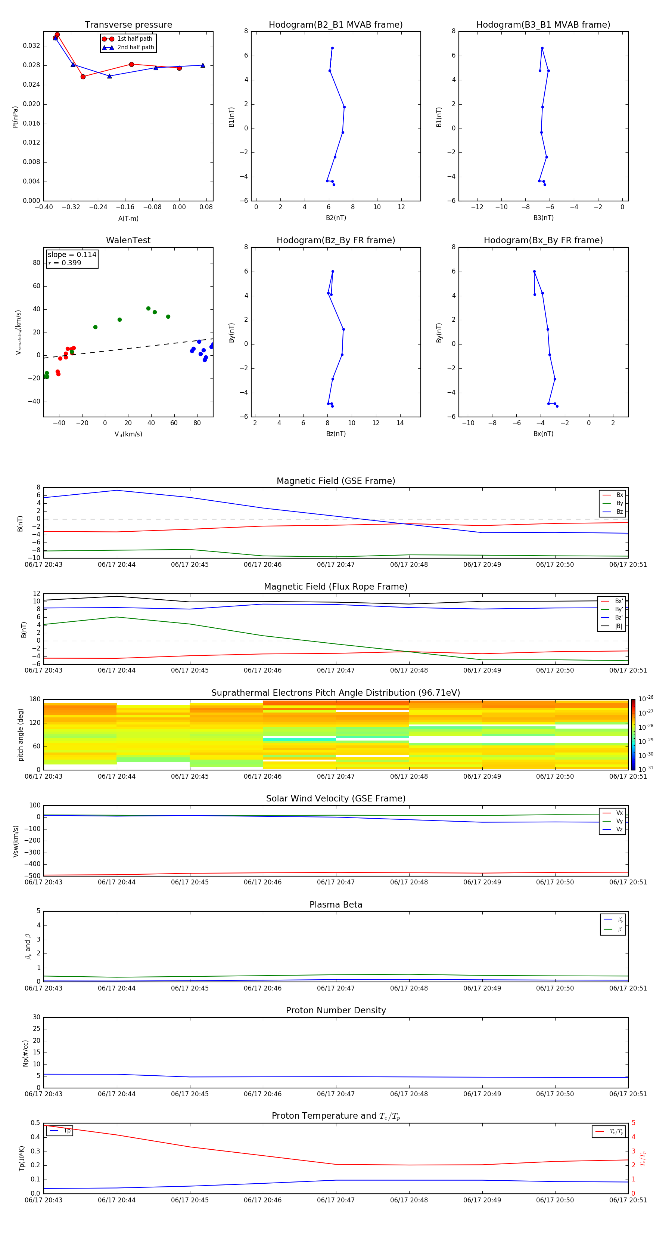The width and height of the screenshot is (672, 1233).
Task: Select the Bz legend entry in GSE magnetic field
Action: [x=613, y=512]
